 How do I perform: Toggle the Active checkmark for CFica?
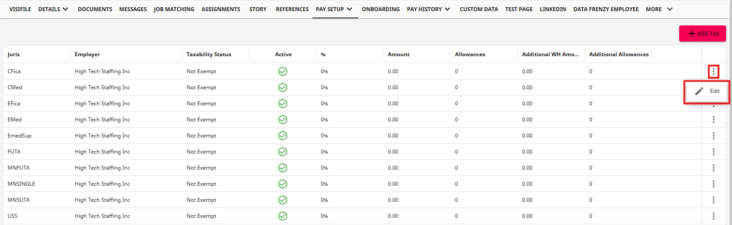click(x=283, y=71)
